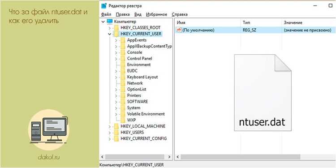The height and width of the screenshot is (168, 336).
Task: Open the Избранное menu
Action: point(156,14)
